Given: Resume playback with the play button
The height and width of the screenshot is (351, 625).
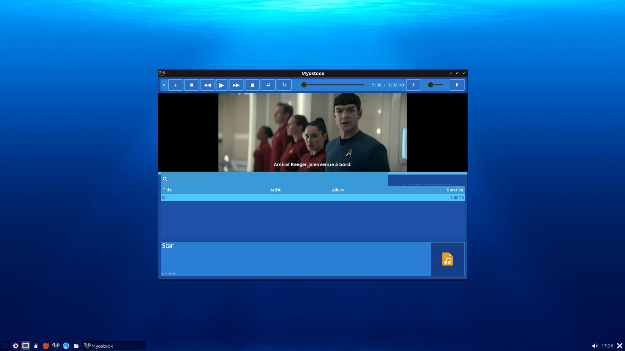Looking at the screenshot, I should (222, 85).
